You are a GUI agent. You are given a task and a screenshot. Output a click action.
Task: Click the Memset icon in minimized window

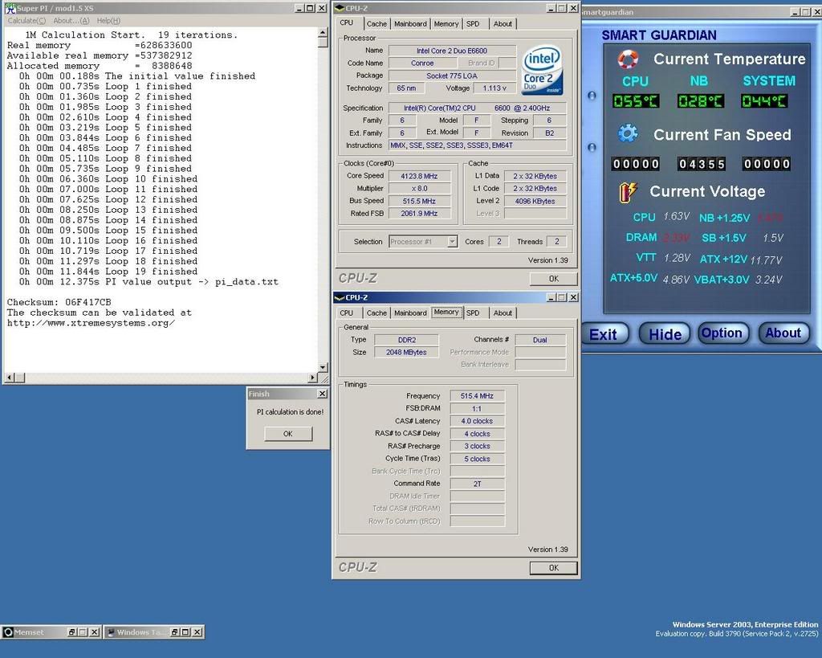pos(8,632)
